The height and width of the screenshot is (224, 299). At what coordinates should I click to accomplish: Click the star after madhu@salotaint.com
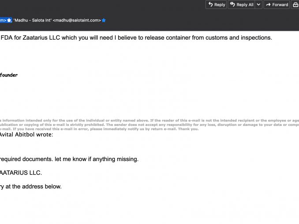(x=104, y=20)
